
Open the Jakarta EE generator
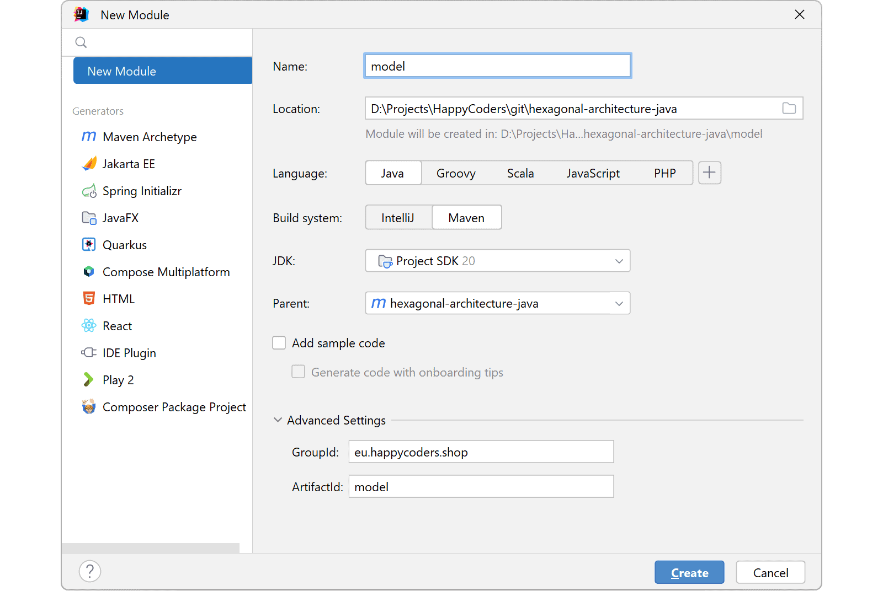click(x=127, y=164)
